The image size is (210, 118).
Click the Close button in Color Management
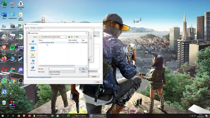[x=98, y=82]
